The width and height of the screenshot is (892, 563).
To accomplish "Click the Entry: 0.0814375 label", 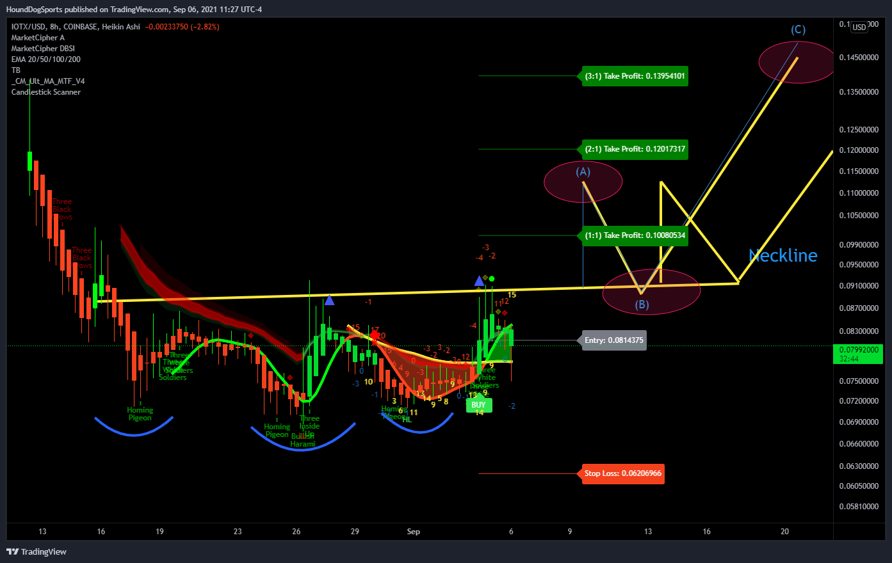I will pyautogui.click(x=613, y=340).
